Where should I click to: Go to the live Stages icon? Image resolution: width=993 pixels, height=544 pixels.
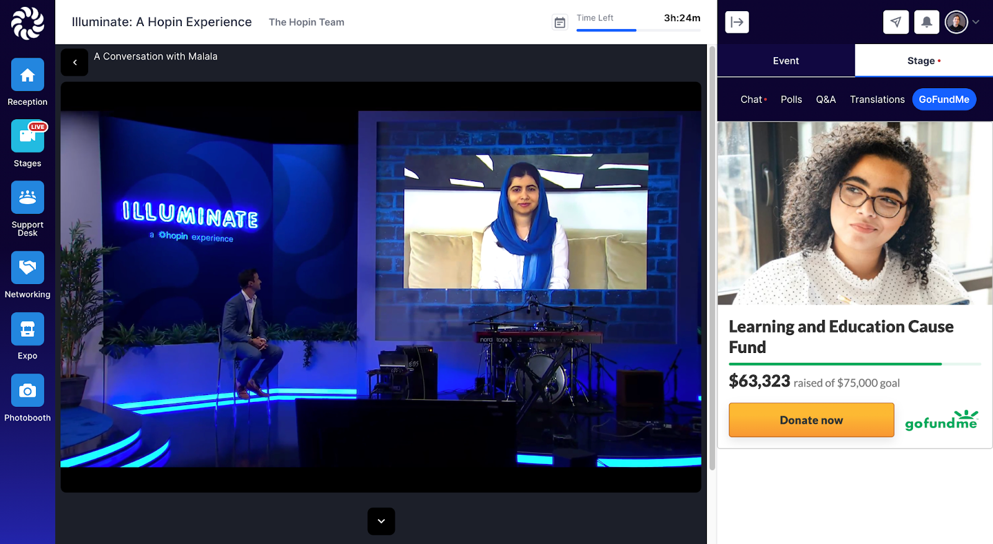click(27, 136)
